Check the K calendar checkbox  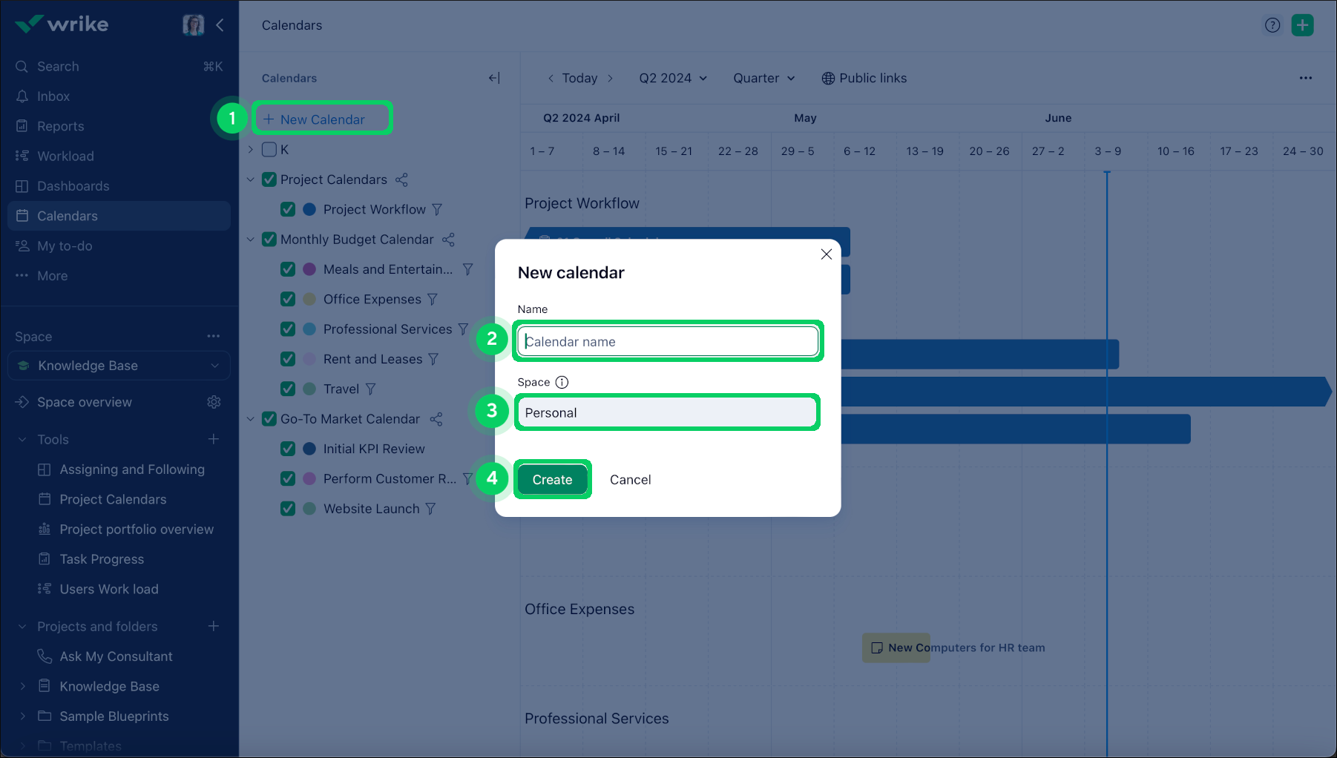click(x=269, y=150)
